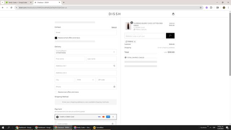Focus the Email input field
This screenshot has height=130, width=231.
(x=86, y=32)
